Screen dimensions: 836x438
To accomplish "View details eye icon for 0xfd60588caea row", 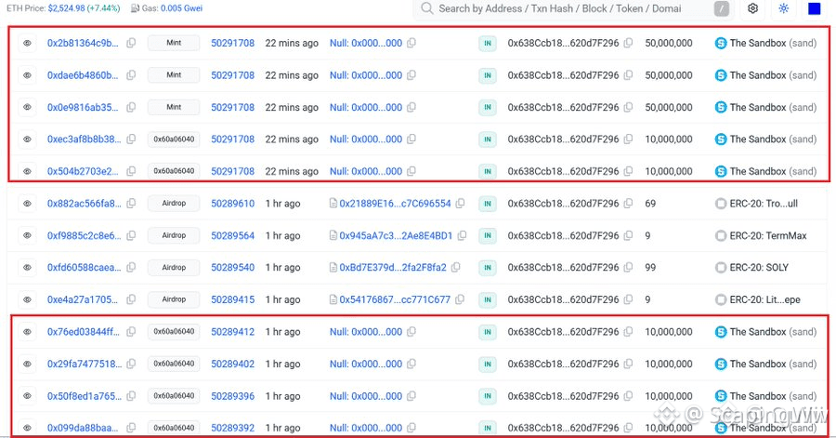I will click(x=27, y=267).
